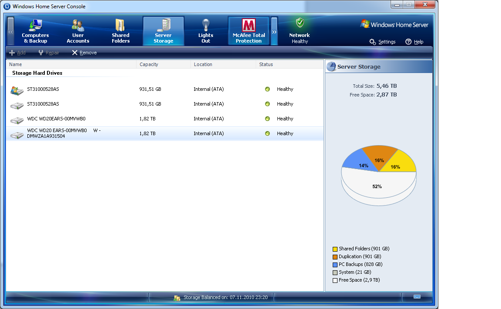Click the yellow Shared Folders legend swatch
The width and height of the screenshot is (501, 309).
335,249
